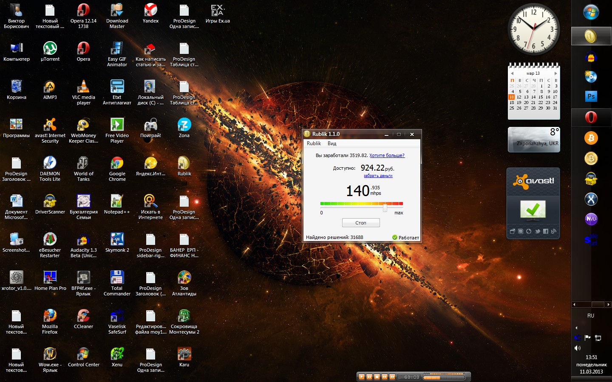Open the Rublik desktop shortcut
612x382 pixels.
(x=184, y=163)
